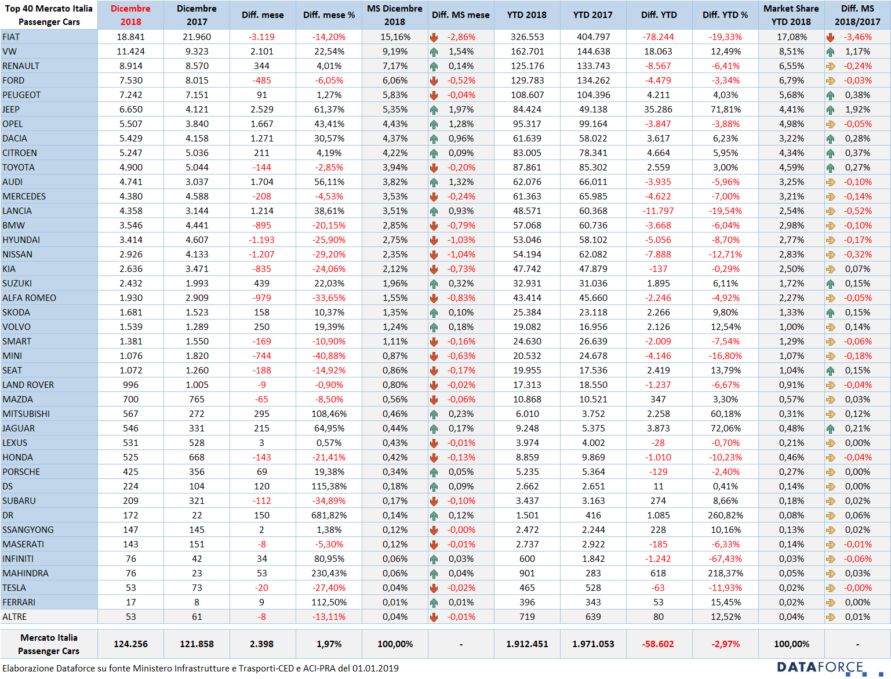891x679 pixels.
Task: Click the green up arrow in FERRARI's Diff. MS mese cell
Action: pos(434,602)
